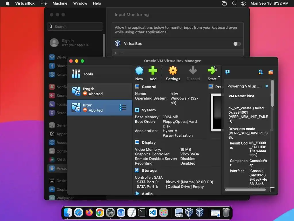Click the VM preview thumbnail

click(x=216, y=112)
